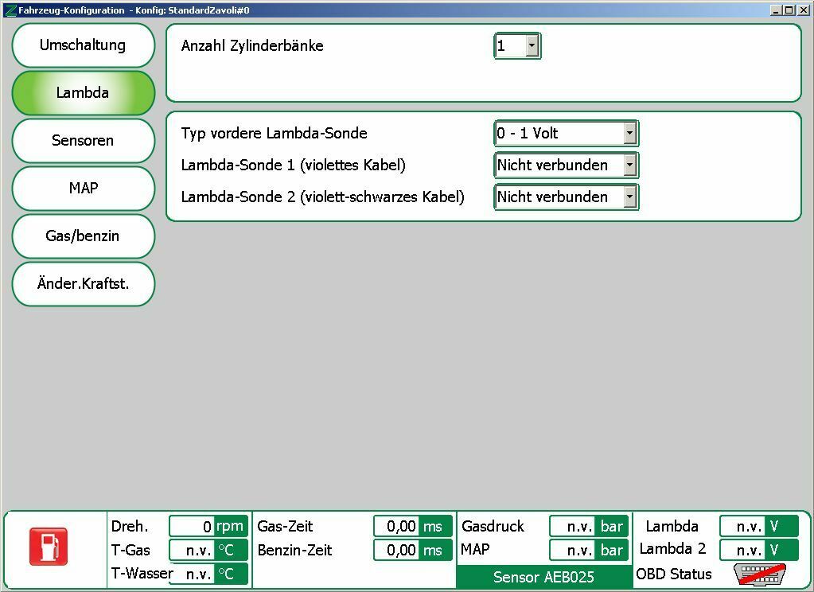Image resolution: width=814 pixels, height=592 pixels.
Task: Click the Sensor AEB025 label bar
Action: (x=543, y=577)
